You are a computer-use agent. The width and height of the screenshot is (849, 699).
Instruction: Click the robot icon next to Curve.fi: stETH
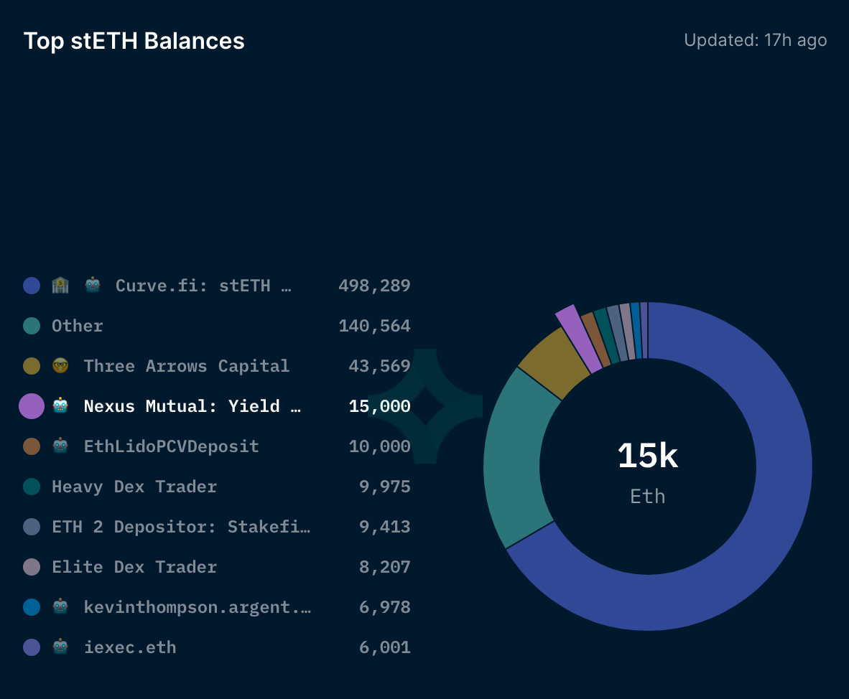tap(93, 285)
